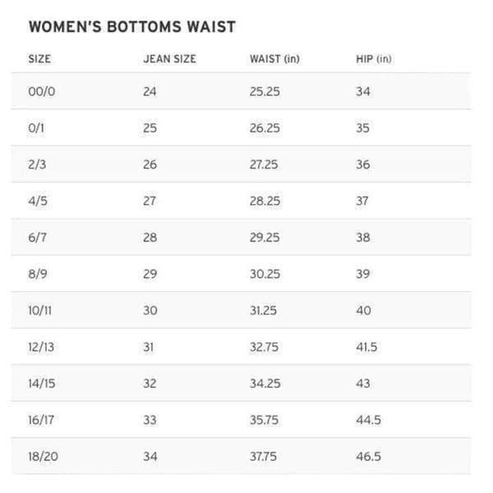The height and width of the screenshot is (493, 493).
Task: Select the JEAN SIZE column header
Action: (169, 59)
